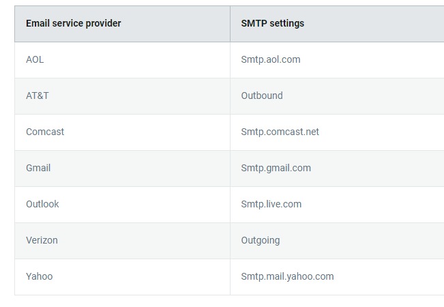This screenshot has width=444, height=307.
Task: Click the Smtp.aol.com setting text
Action: click(271, 60)
